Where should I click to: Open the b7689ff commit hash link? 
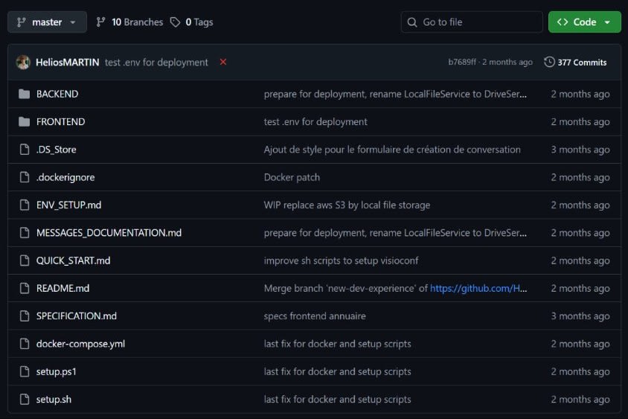[464, 63]
